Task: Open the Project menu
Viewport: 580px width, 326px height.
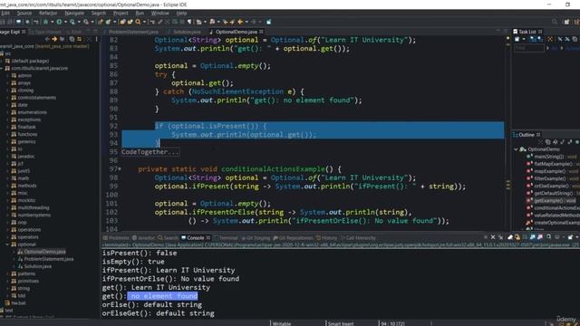Action: (121, 14)
